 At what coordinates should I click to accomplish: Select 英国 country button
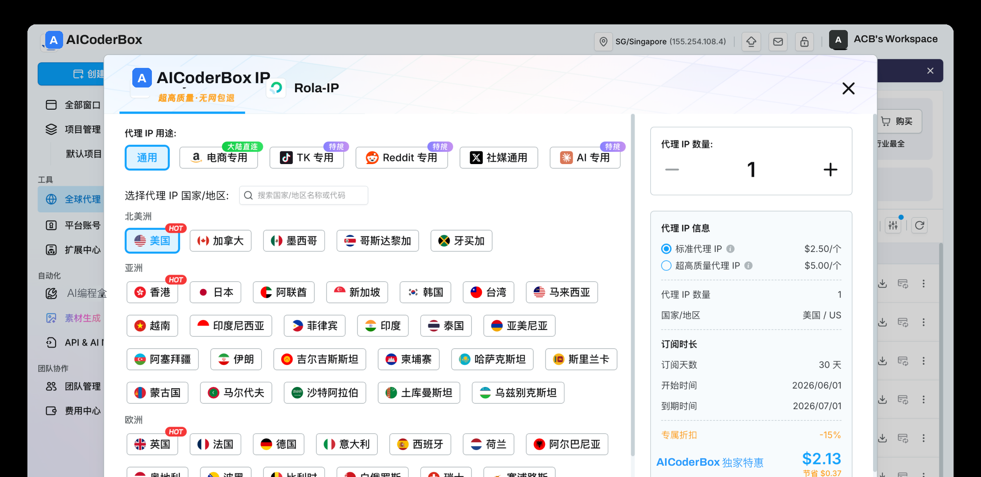point(152,444)
